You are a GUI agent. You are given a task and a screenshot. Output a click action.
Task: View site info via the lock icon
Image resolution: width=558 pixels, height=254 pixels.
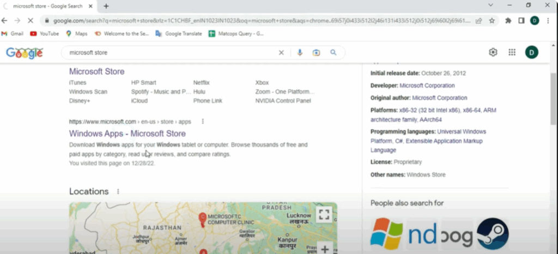pos(47,21)
